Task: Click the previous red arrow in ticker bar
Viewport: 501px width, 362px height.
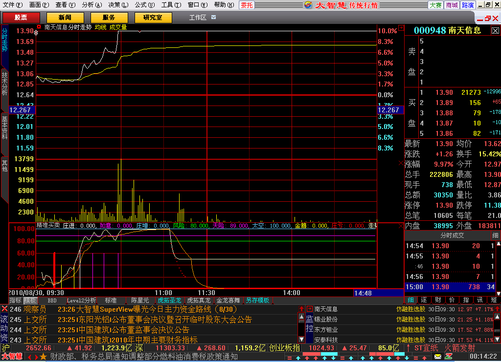Action: click(x=29, y=357)
